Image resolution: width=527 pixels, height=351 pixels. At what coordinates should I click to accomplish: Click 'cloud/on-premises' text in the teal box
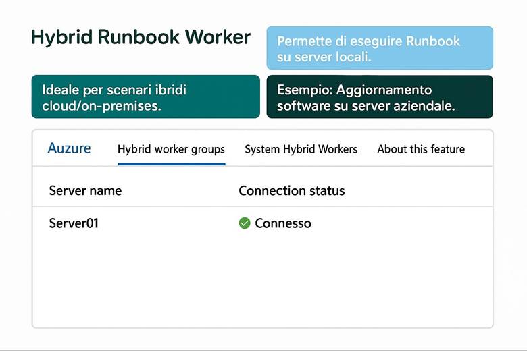coord(101,106)
